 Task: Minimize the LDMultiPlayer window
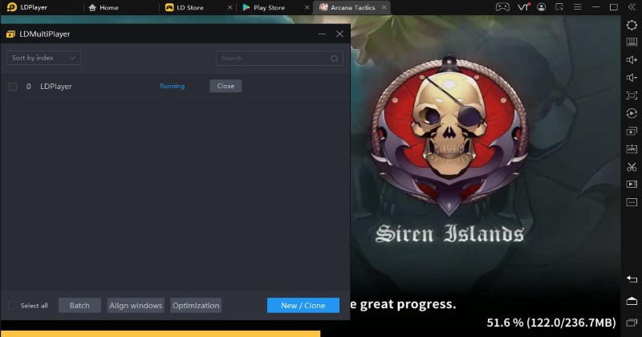323,34
